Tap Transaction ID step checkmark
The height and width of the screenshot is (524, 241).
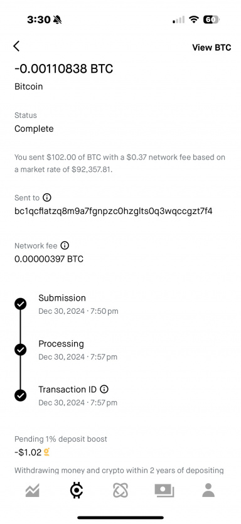click(20, 395)
